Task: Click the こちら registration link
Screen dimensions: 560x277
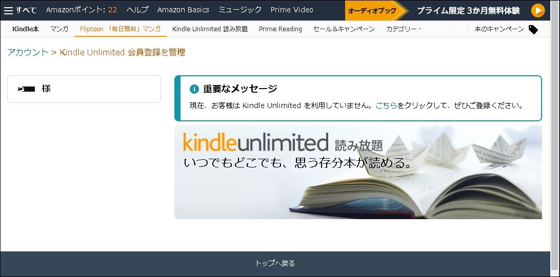Action: point(386,105)
